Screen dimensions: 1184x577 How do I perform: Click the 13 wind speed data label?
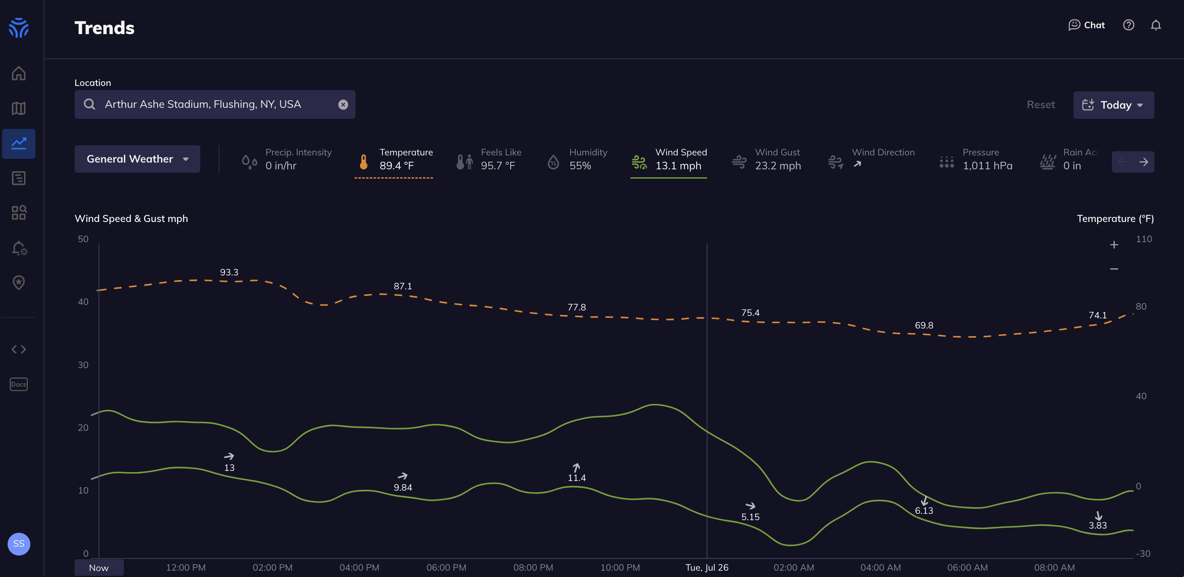(x=229, y=468)
